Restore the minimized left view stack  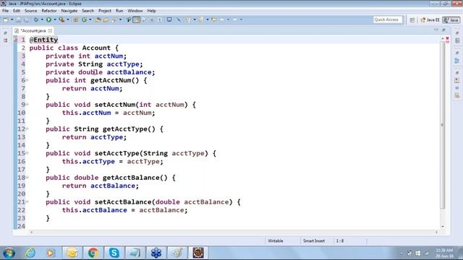(x=5, y=33)
